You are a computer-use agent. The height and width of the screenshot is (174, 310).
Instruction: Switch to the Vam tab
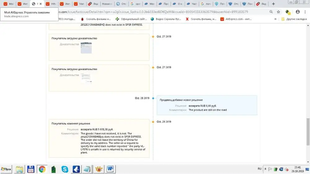pyautogui.click(x=79, y=4)
